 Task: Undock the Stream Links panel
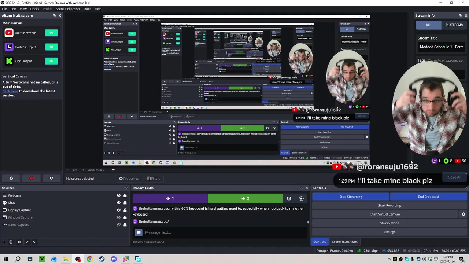tap(301, 188)
